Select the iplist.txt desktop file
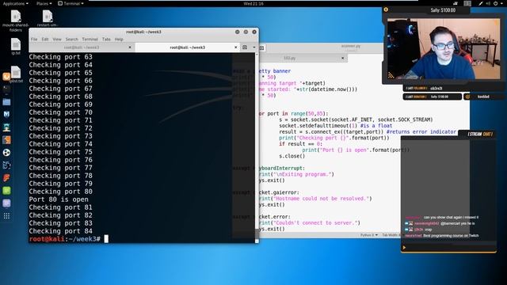The image size is (507, 285). pyautogui.click(x=16, y=74)
